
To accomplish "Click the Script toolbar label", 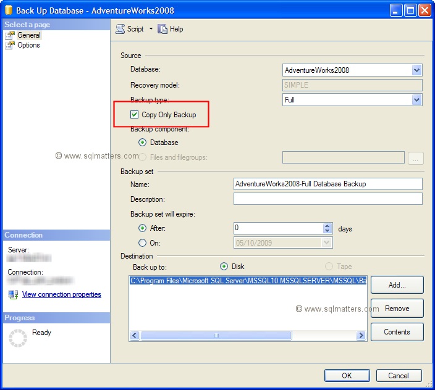I will 135,29.
